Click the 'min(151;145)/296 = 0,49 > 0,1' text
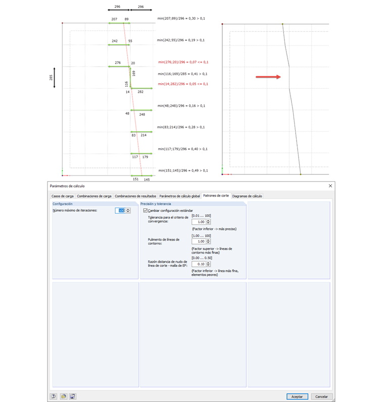Viewport: 384px width, 402px height. click(x=183, y=170)
